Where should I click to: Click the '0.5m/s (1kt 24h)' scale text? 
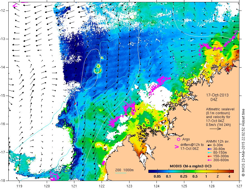coord(218,125)
